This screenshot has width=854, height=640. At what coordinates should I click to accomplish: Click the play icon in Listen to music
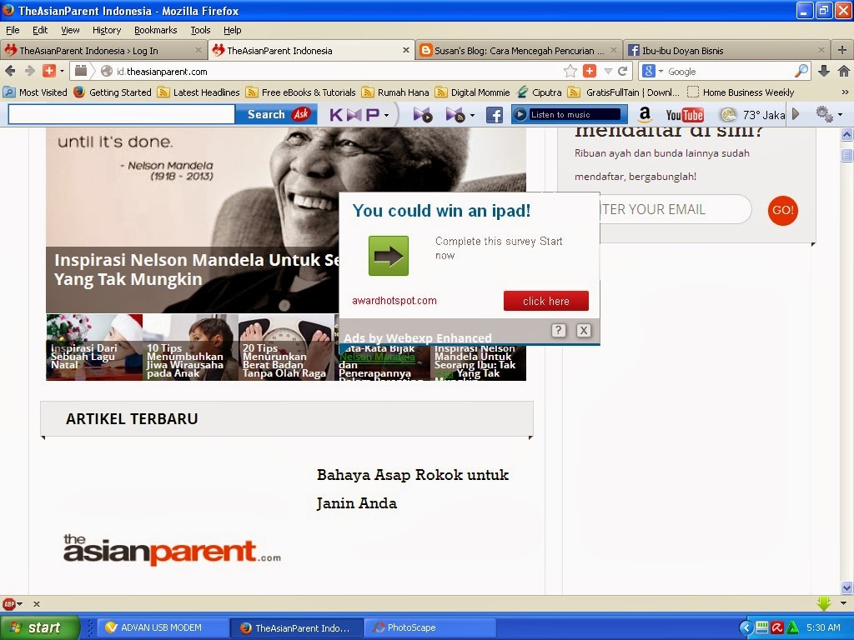pos(520,114)
